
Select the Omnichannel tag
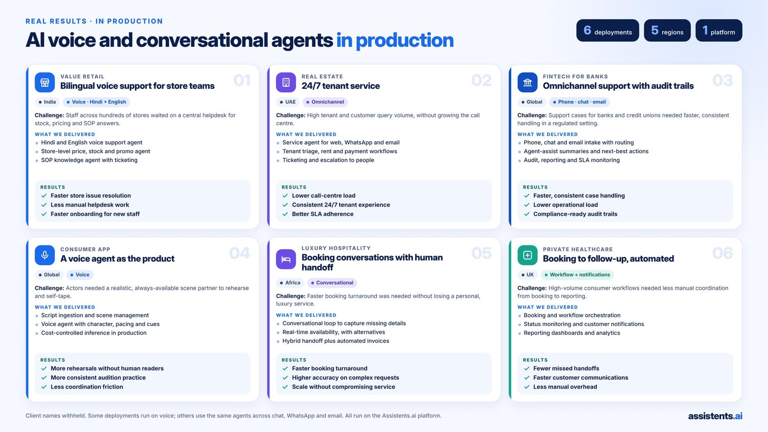[325, 102]
